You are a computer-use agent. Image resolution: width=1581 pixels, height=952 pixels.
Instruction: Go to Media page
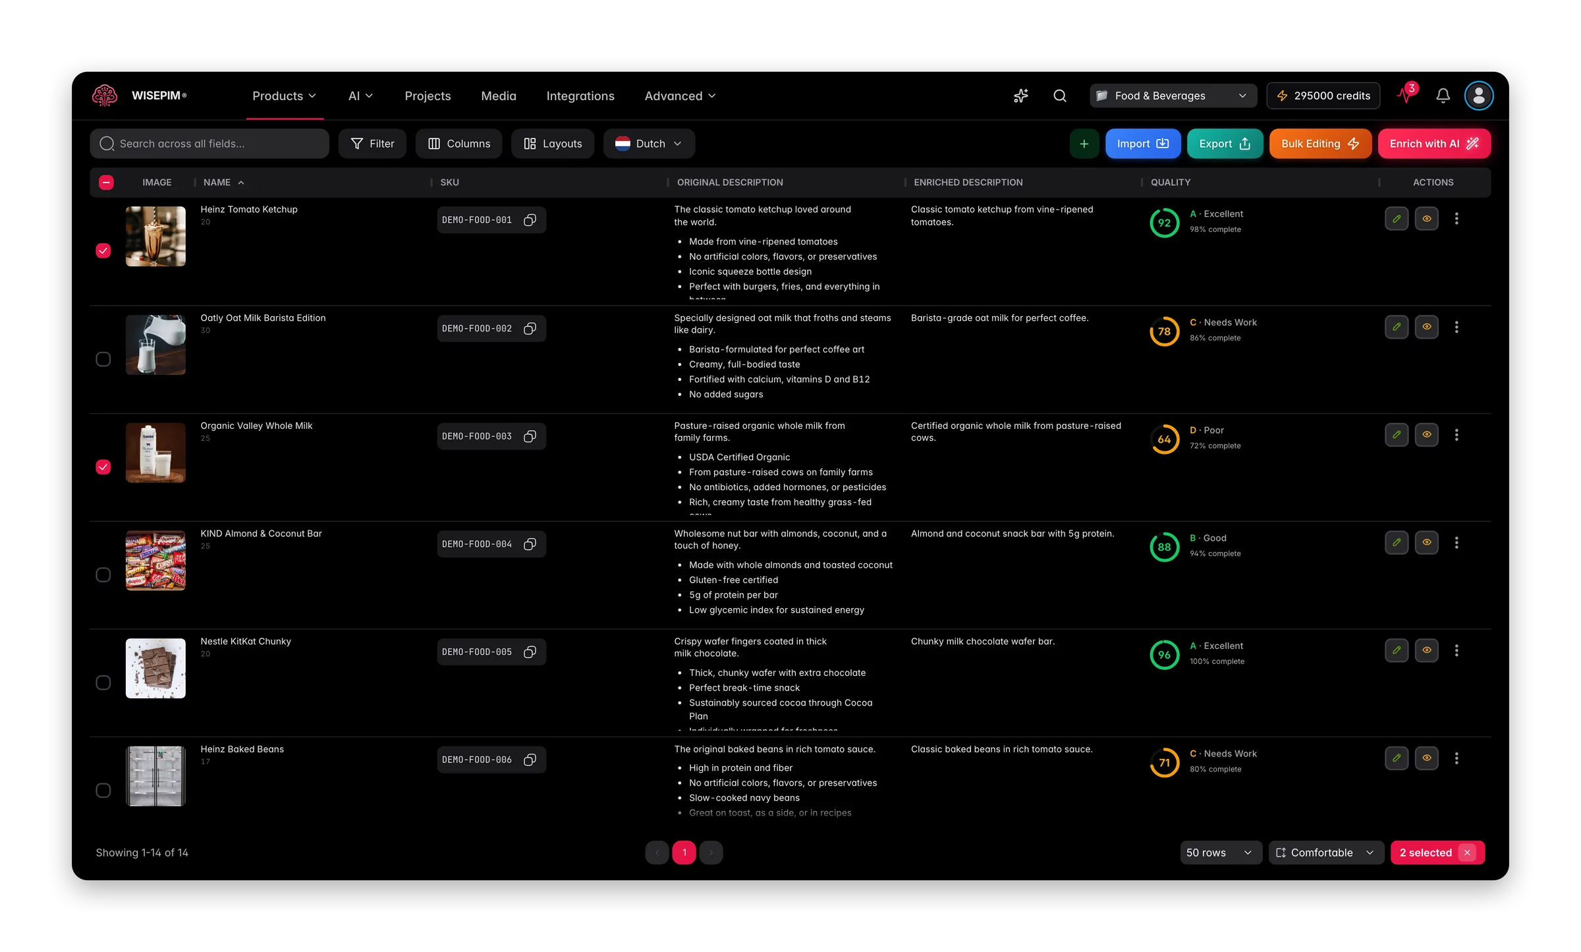coord(499,96)
